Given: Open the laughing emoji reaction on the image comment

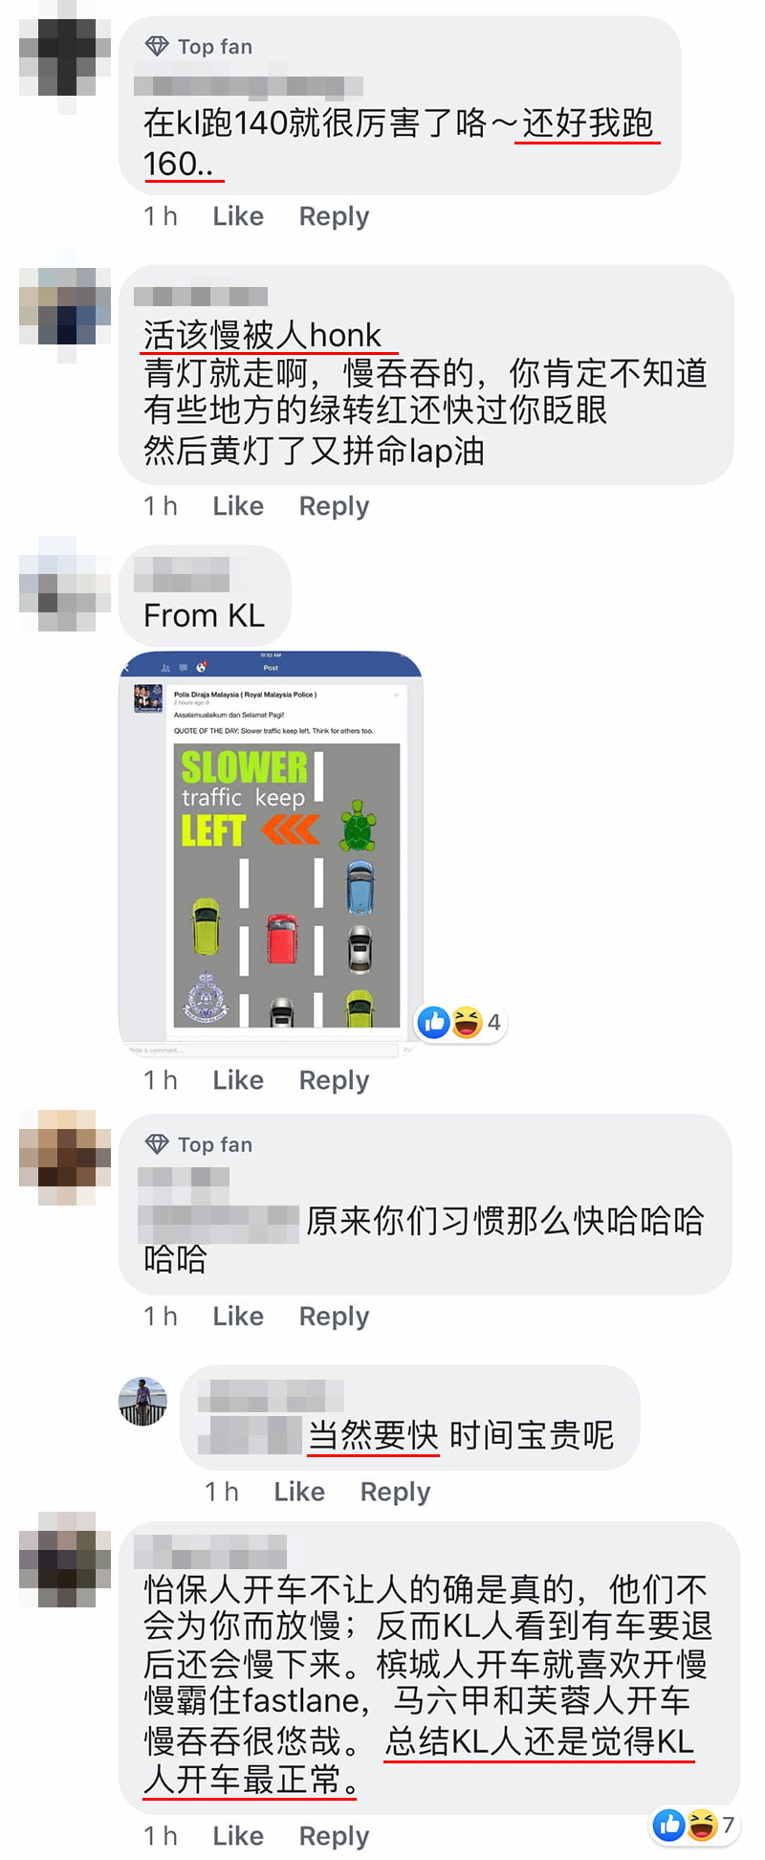Looking at the screenshot, I should (x=467, y=1023).
